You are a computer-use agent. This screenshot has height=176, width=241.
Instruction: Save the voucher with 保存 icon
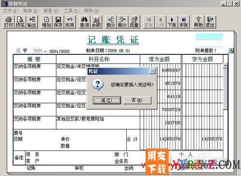(x=58, y=22)
